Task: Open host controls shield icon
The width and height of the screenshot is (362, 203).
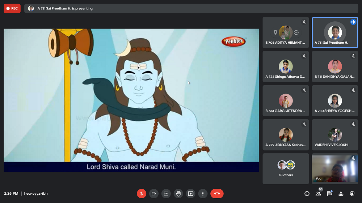Action: [352, 194]
